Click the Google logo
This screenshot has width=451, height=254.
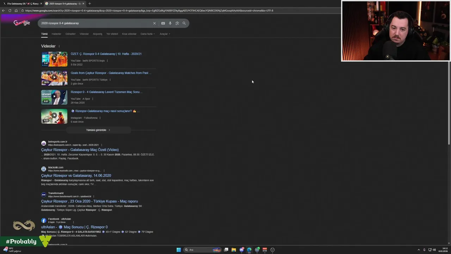(x=22, y=23)
